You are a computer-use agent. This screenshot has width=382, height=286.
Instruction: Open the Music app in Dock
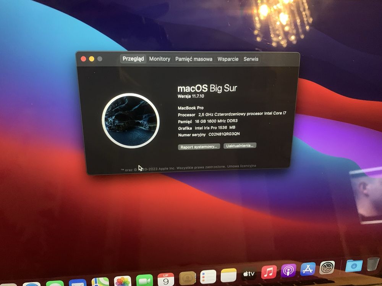[269, 272]
